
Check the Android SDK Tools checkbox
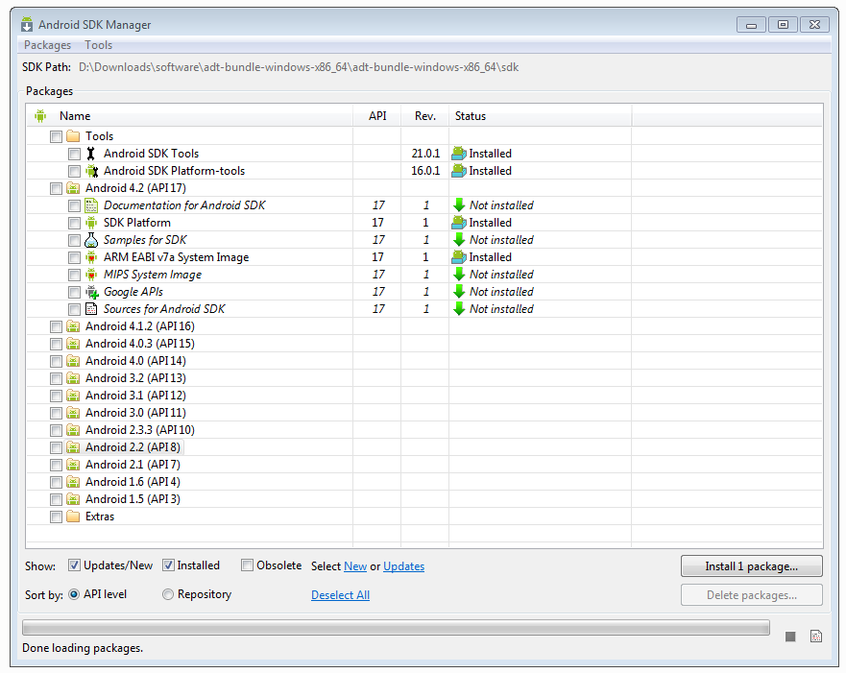click(75, 155)
